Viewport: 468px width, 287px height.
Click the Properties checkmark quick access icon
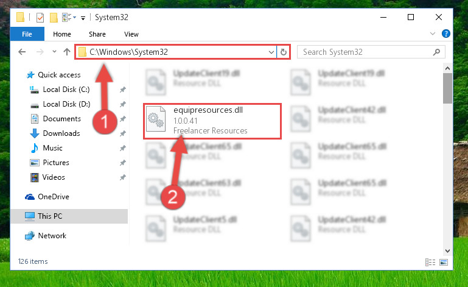coord(40,18)
